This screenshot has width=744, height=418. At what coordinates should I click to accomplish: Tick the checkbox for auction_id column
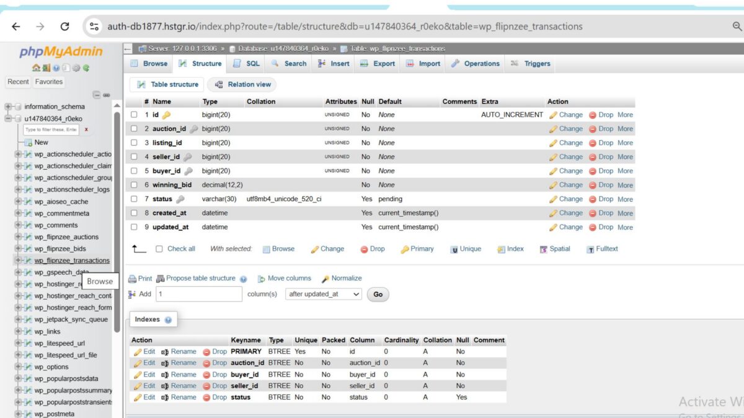[134, 129]
